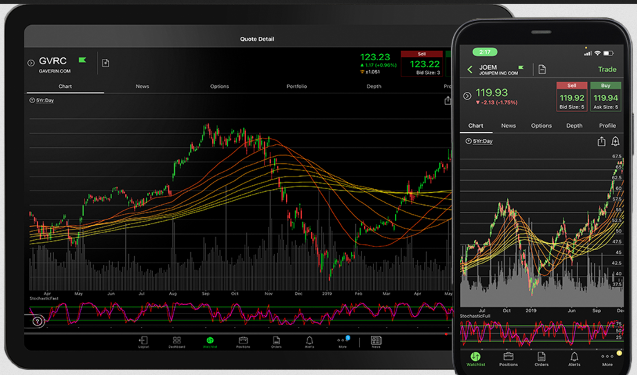Expand the circled arrow next to GVRC

31,63
